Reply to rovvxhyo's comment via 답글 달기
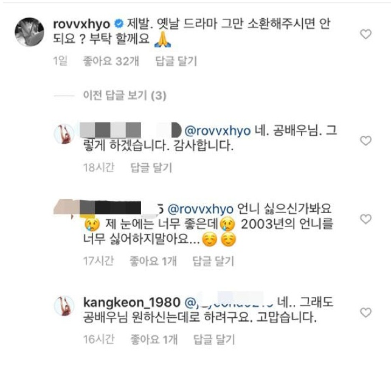391x375 pixels. coord(176,61)
